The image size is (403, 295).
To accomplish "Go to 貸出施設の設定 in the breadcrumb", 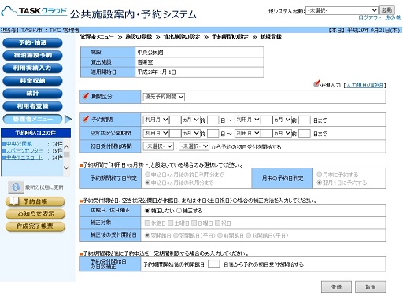I will (x=182, y=36).
